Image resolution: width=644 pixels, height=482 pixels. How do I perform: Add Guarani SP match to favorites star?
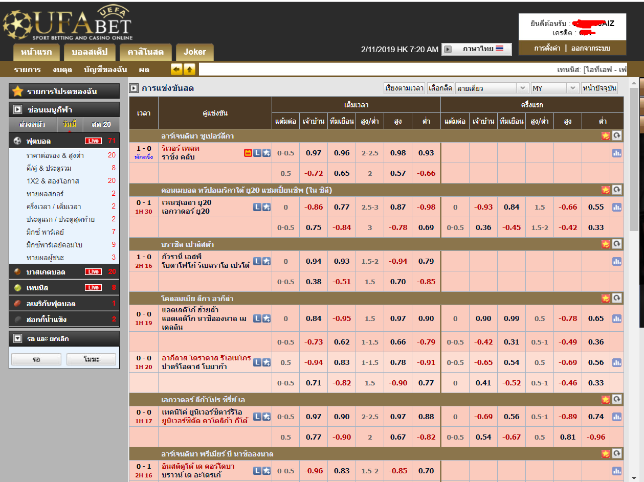click(267, 261)
